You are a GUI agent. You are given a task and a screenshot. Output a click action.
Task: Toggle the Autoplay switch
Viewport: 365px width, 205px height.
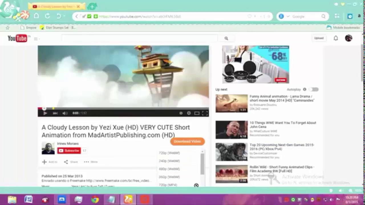click(313, 89)
